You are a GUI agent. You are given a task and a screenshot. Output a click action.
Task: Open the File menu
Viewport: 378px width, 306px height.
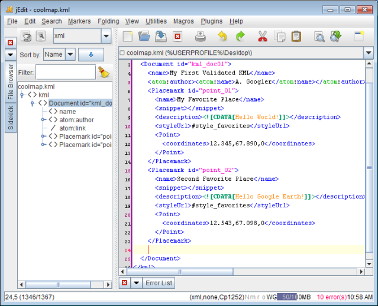pos(12,21)
